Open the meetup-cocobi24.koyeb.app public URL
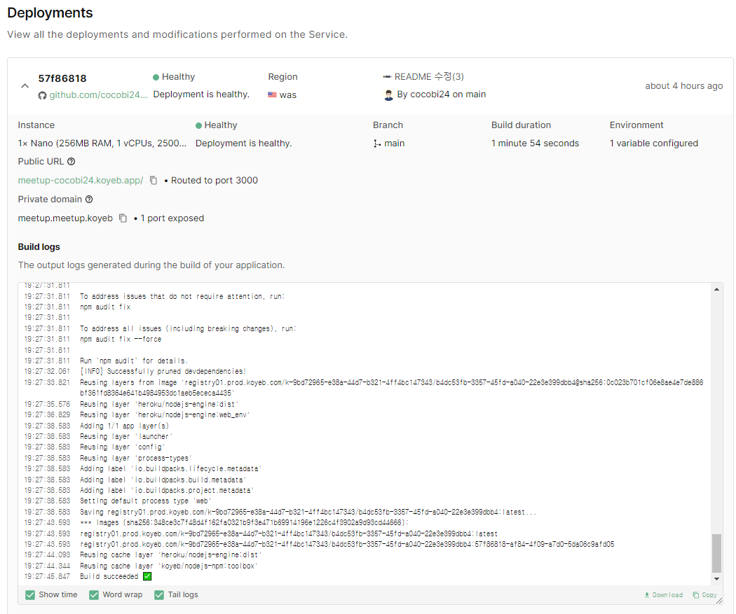The width and height of the screenshot is (736, 614). click(x=81, y=181)
